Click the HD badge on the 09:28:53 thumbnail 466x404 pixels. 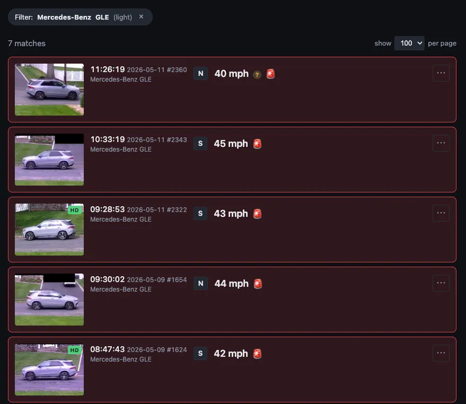pos(75,210)
